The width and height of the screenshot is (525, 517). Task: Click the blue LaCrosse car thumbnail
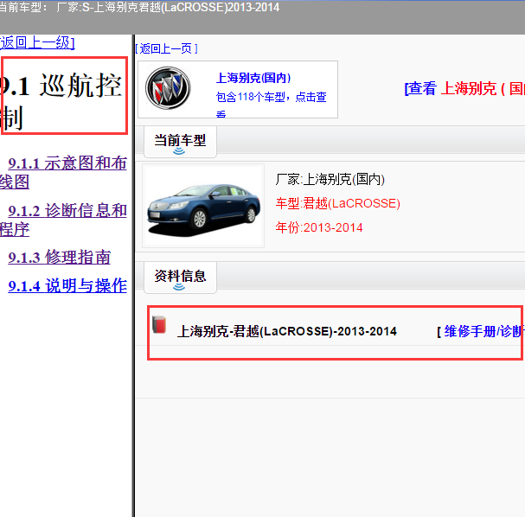pyautogui.click(x=203, y=206)
